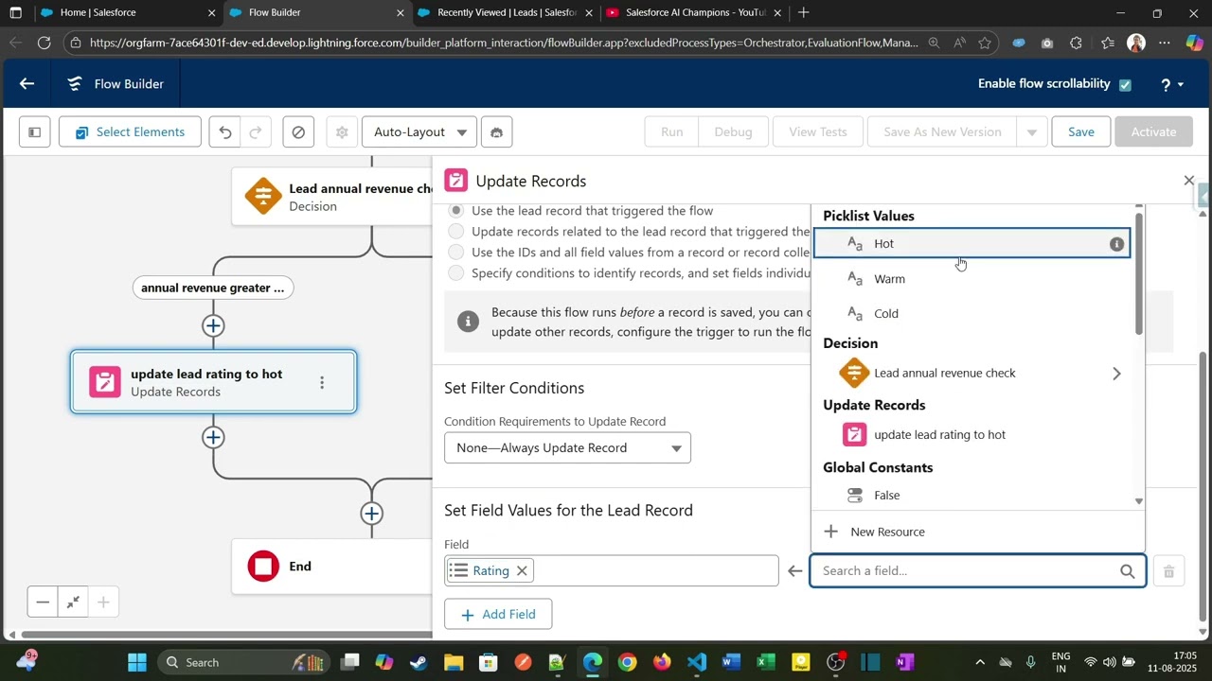Select Warm picklist value

tap(971, 279)
